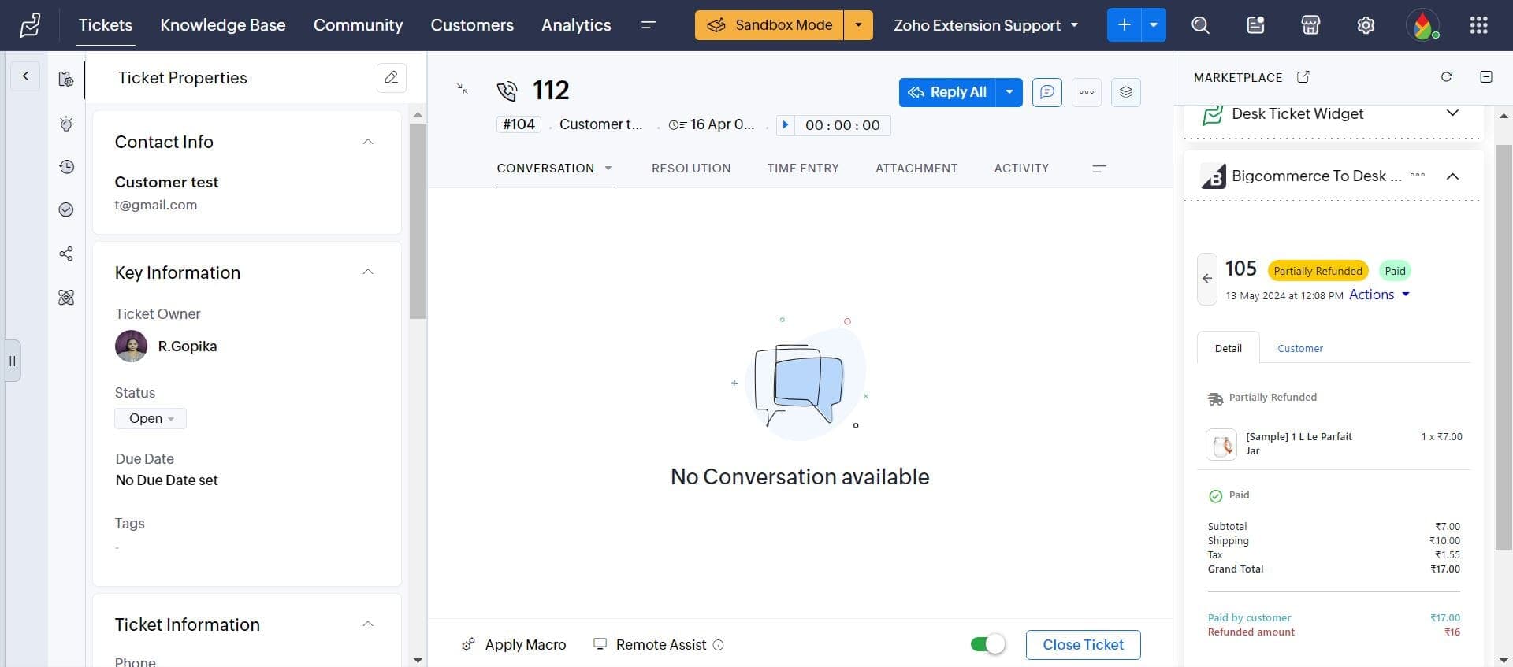
Task: Expand the Desk Ticket Widget
Action: pos(1452,113)
